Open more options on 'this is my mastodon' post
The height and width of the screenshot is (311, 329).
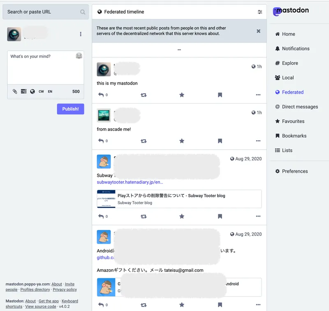tap(258, 95)
